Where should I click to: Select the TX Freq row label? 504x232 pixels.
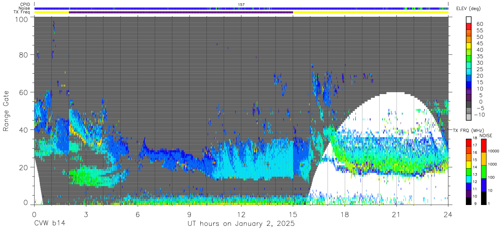(22, 12)
